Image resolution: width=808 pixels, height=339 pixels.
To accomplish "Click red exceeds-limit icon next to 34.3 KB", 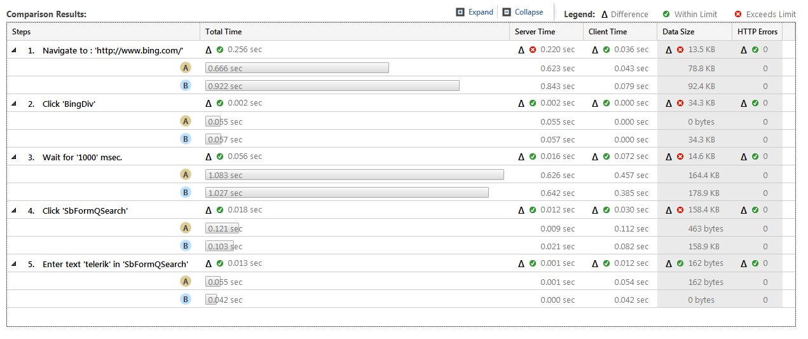I will tap(680, 103).
